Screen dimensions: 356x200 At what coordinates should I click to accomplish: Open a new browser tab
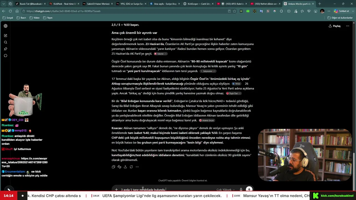tap(320, 4)
